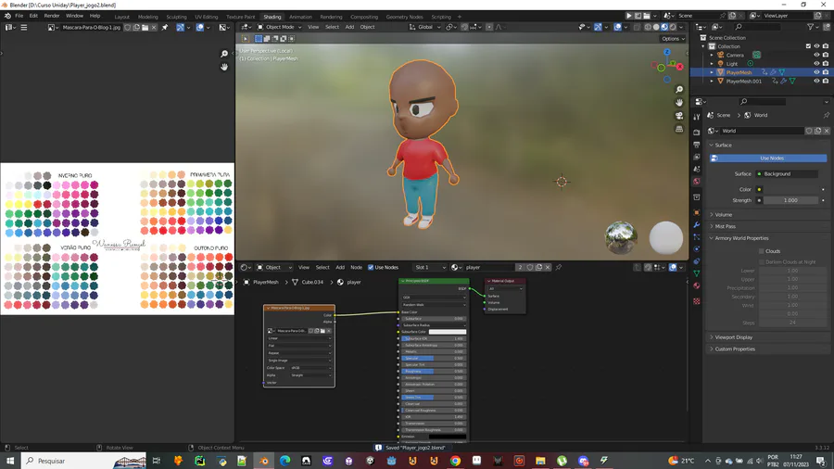Image resolution: width=834 pixels, height=469 pixels.
Task: Open the outliner filter funnel icon
Action: (812, 27)
